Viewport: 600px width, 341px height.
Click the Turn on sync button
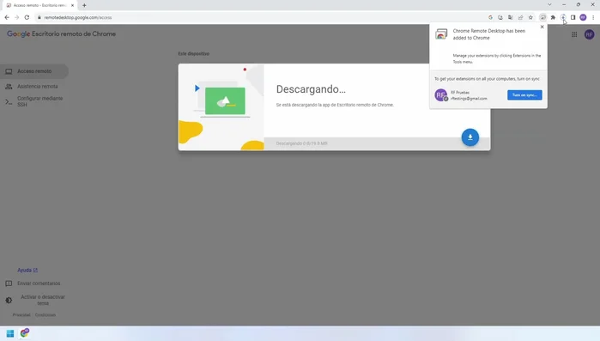[524, 95]
